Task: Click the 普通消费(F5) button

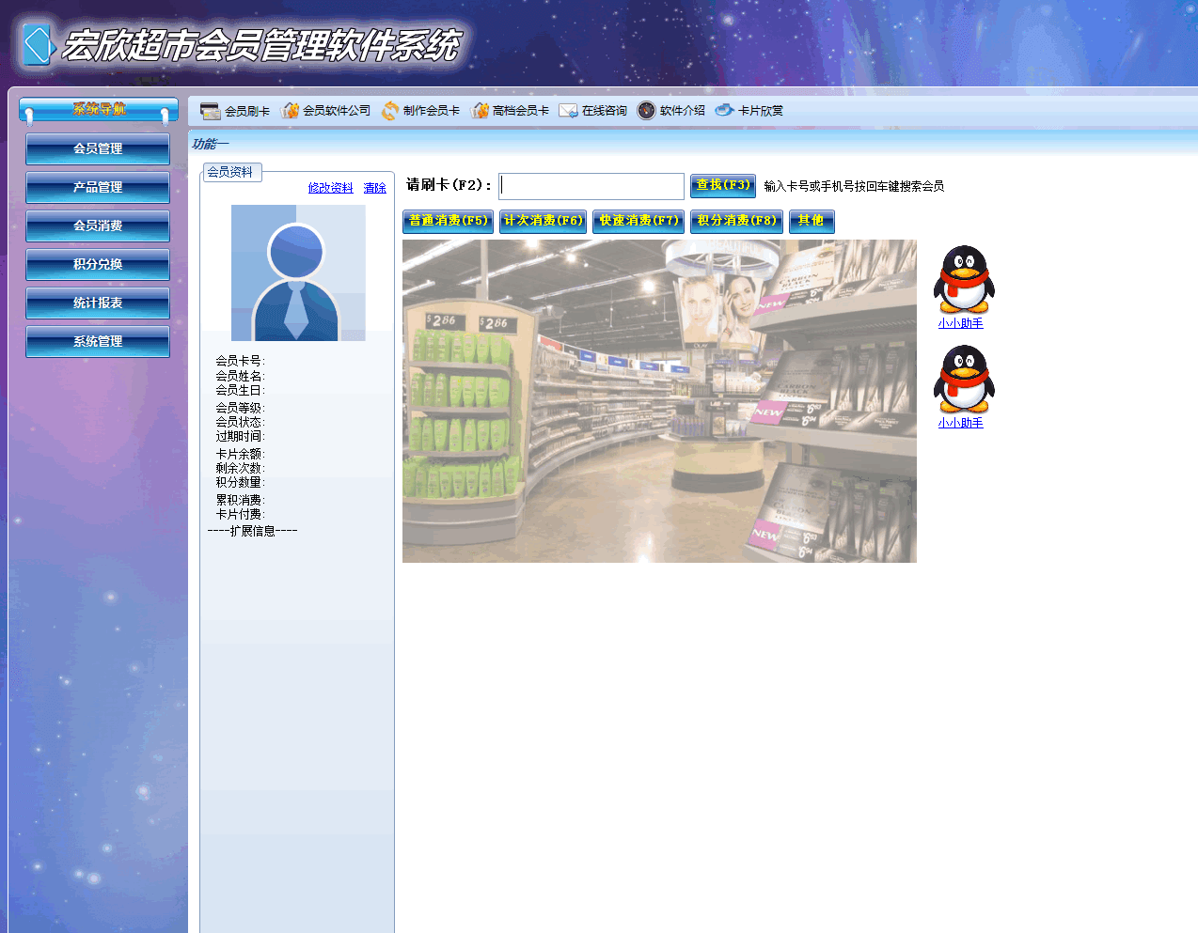Action: click(x=448, y=221)
